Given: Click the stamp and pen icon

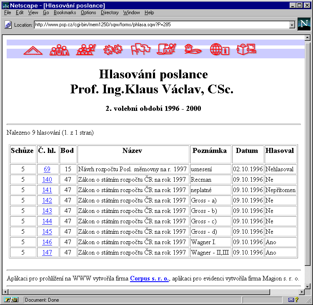Looking at the screenshot, I should point(193,49).
